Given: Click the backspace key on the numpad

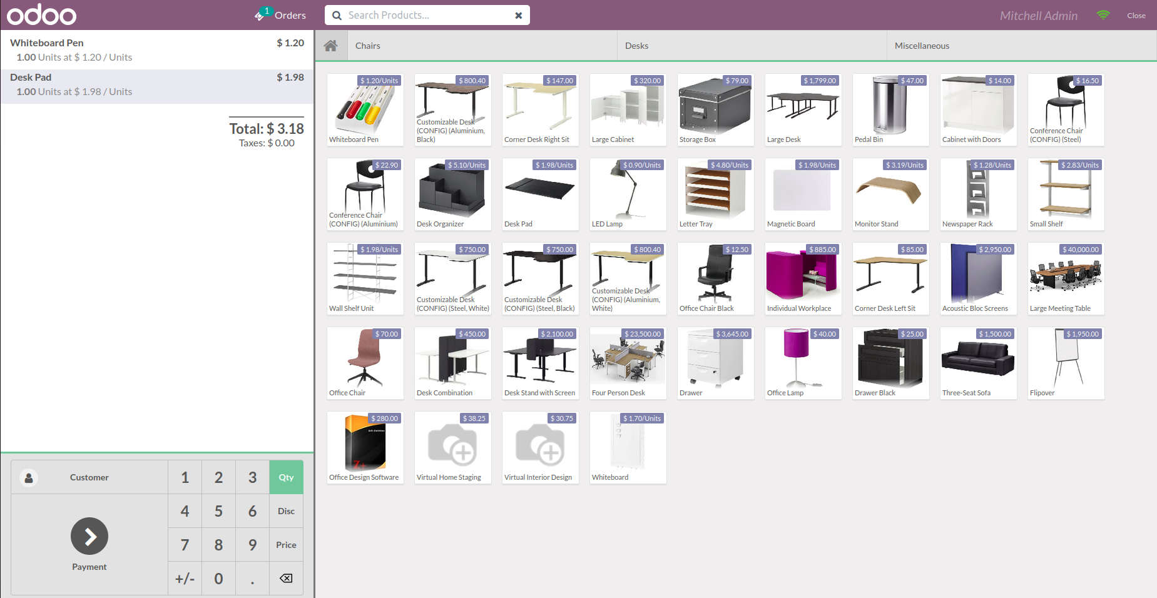Looking at the screenshot, I should (x=286, y=579).
